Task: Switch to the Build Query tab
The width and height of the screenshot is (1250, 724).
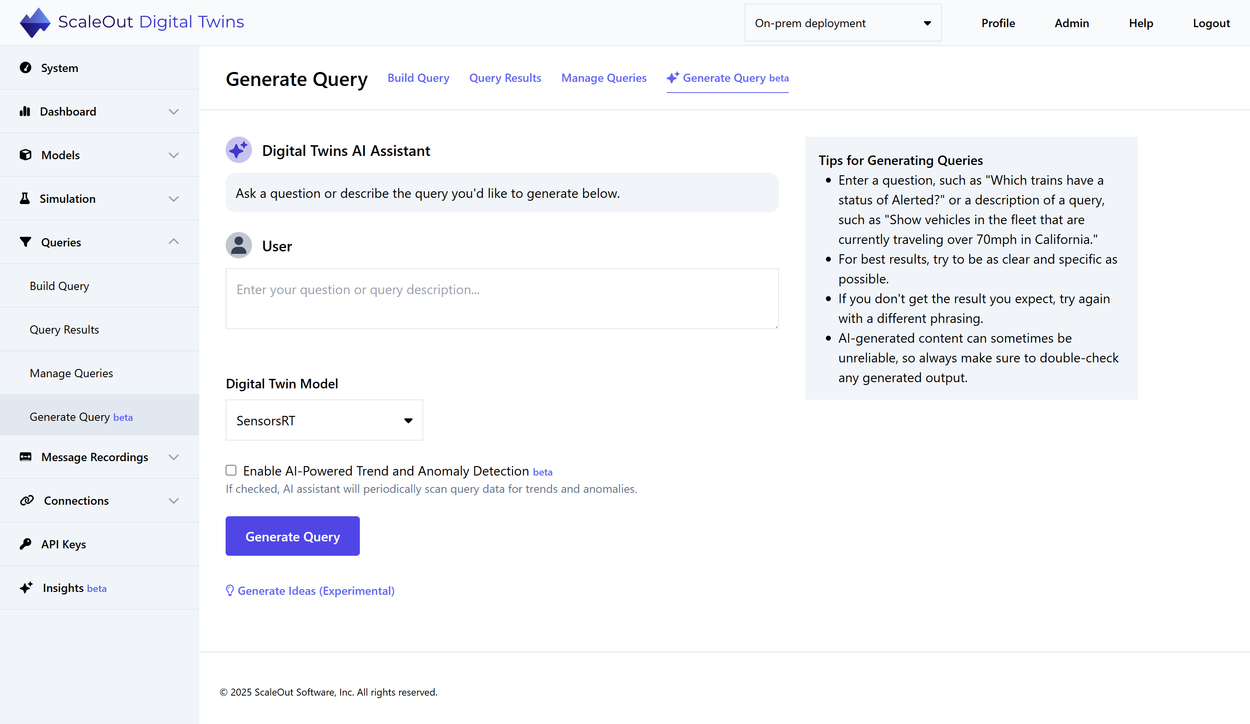Action: tap(418, 78)
